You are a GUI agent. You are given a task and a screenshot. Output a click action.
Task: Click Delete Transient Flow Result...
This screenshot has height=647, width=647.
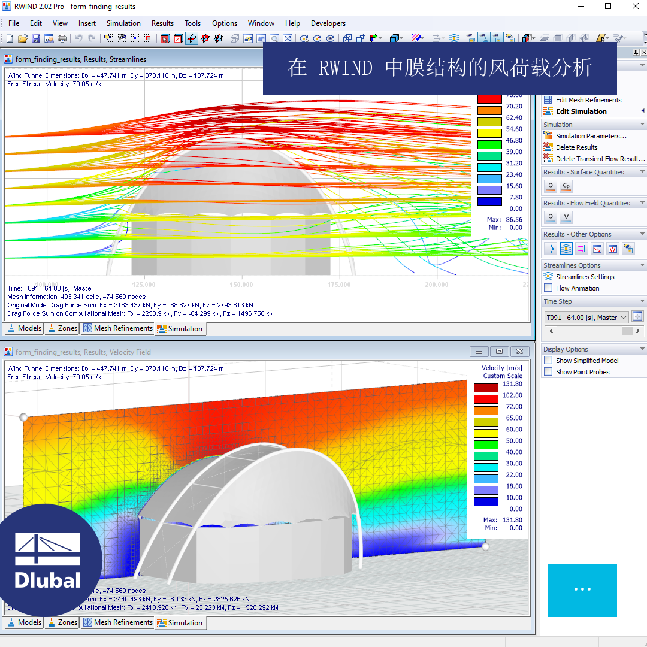(600, 159)
